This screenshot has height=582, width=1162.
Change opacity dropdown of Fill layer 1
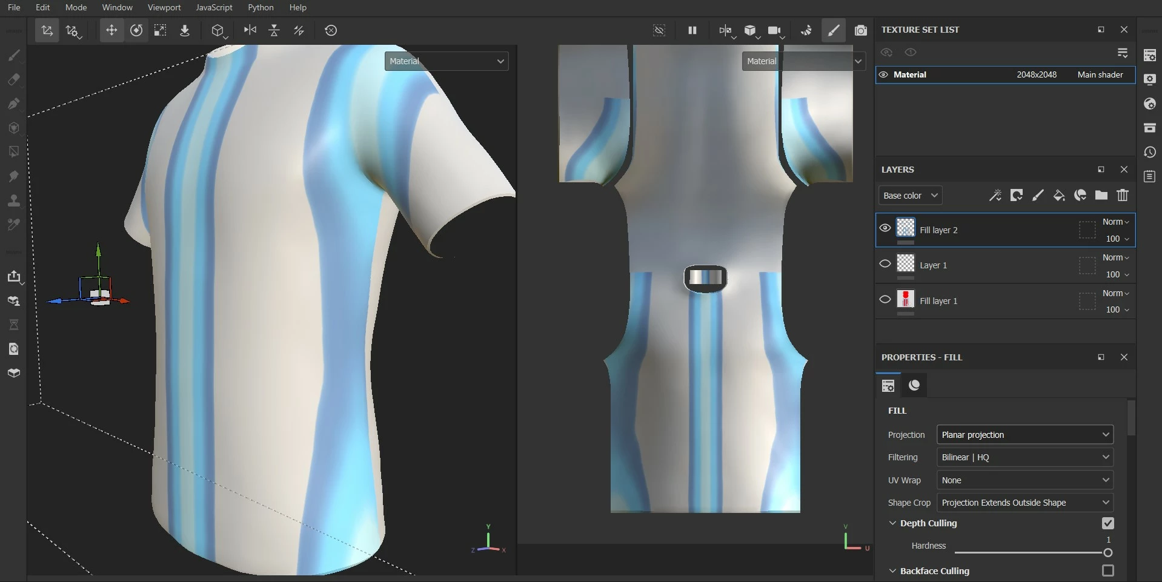click(x=1117, y=309)
